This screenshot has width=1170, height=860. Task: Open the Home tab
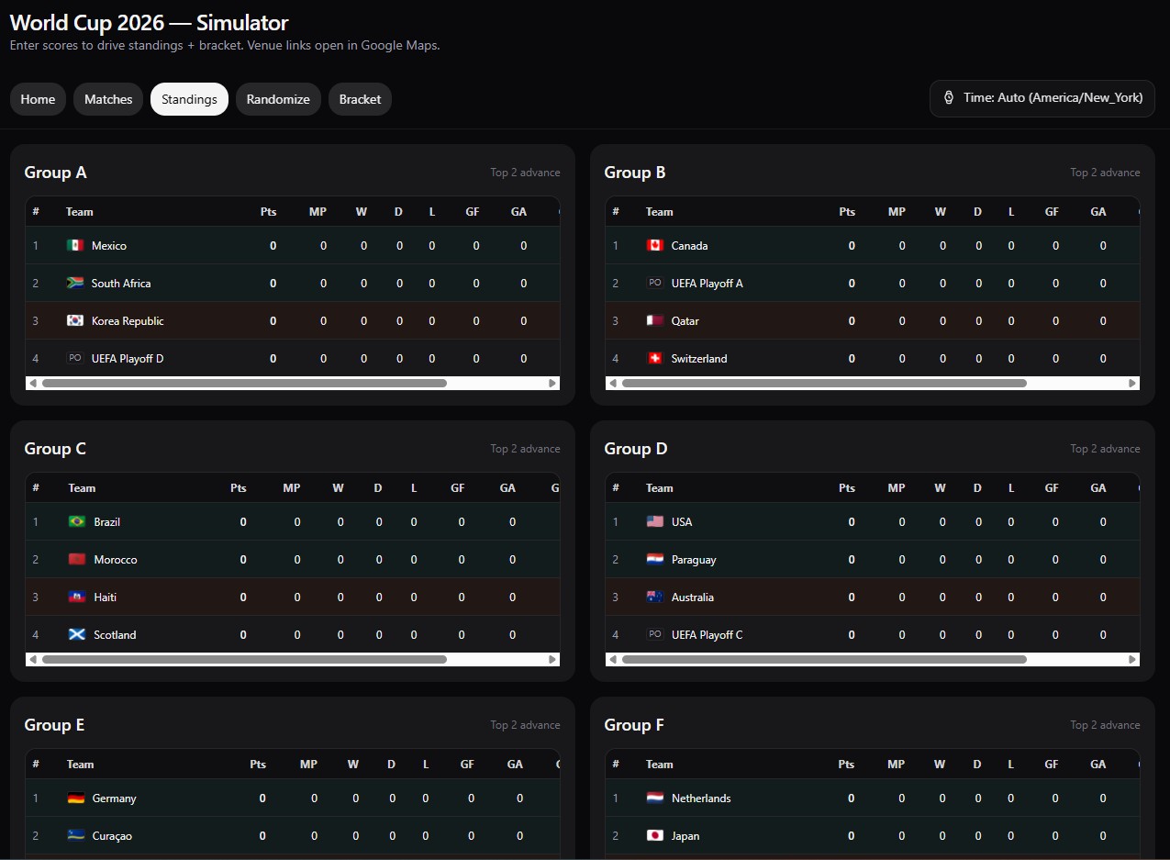38,99
